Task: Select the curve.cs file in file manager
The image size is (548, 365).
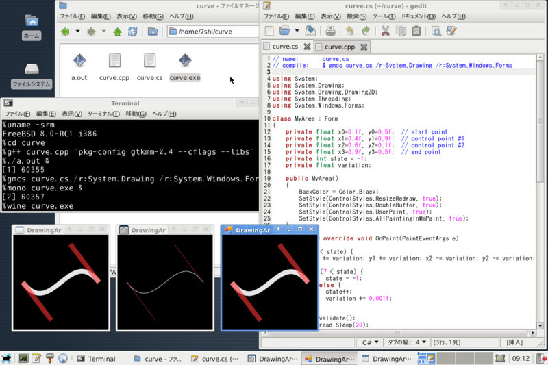Action: (149, 67)
